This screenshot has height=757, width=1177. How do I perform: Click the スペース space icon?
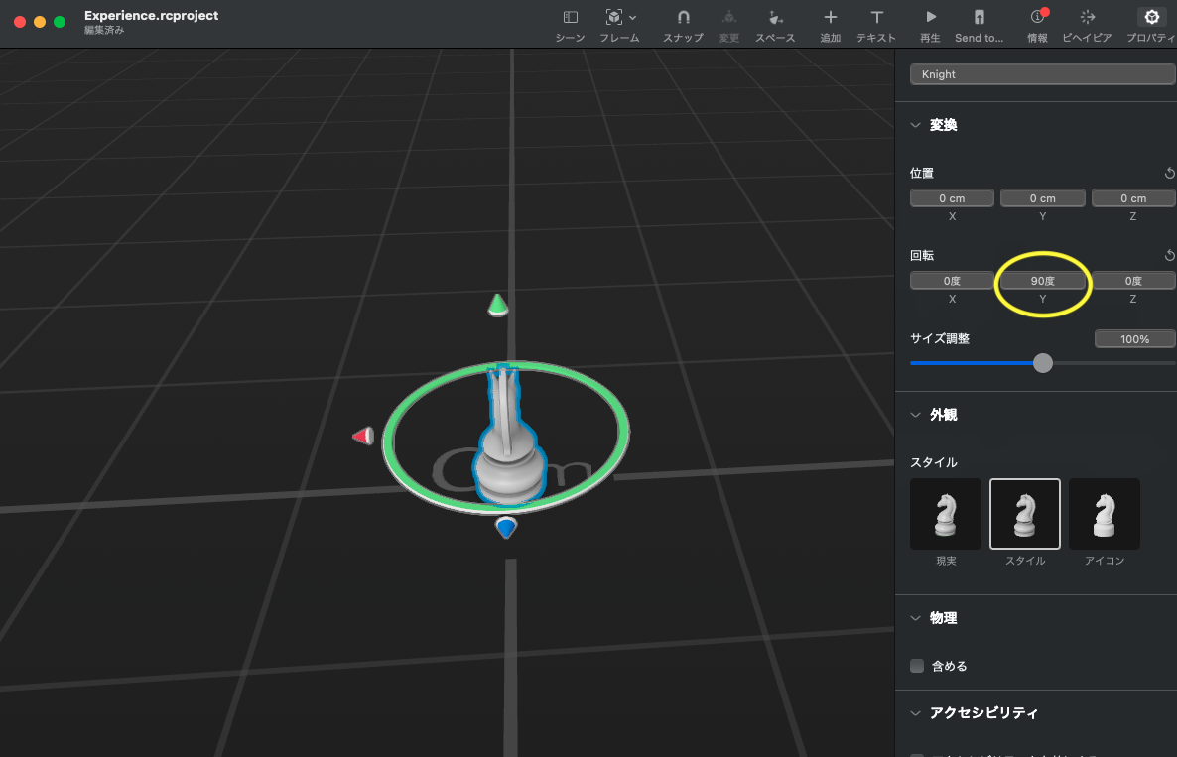pos(775,17)
